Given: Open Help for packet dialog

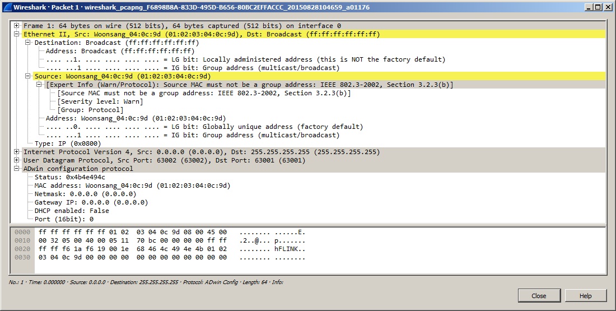Looking at the screenshot, I should 585,296.
